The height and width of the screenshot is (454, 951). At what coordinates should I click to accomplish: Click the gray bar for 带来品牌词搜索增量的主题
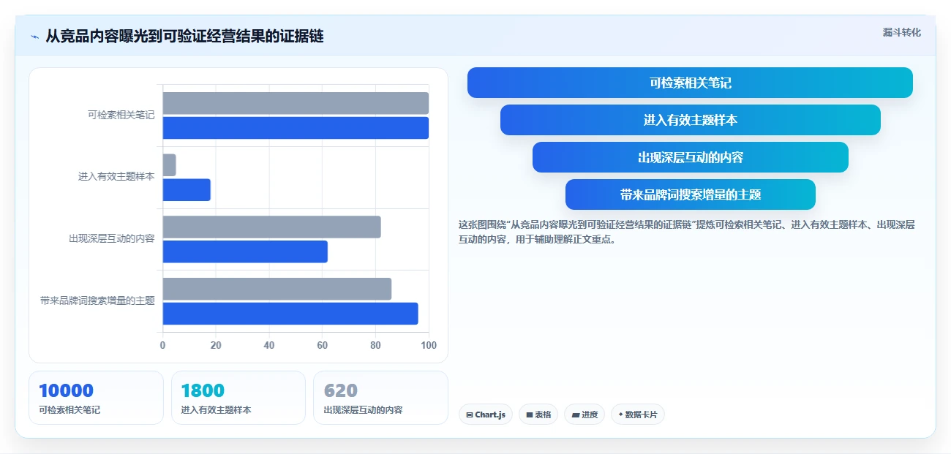[x=277, y=289]
